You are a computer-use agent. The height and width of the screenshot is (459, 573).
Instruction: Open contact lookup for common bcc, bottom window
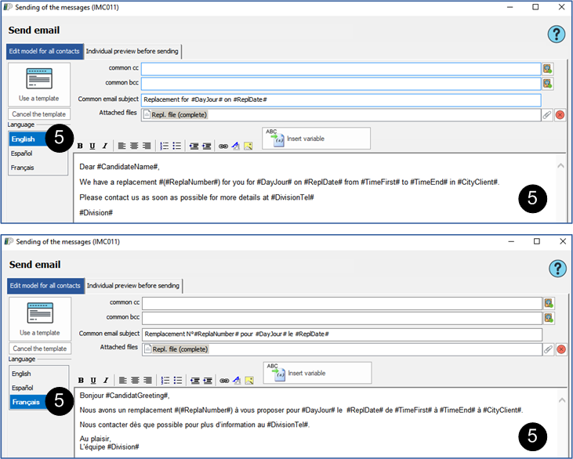point(549,318)
